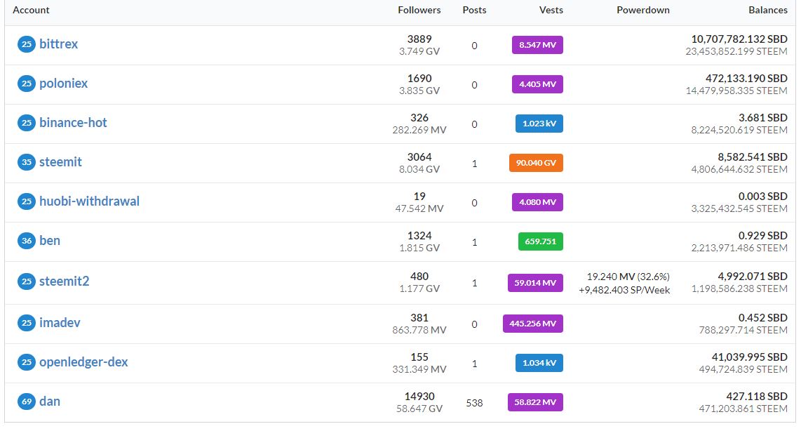Click the purple 445.256 MV vests label
This screenshot has height=431, width=808.
tap(533, 323)
